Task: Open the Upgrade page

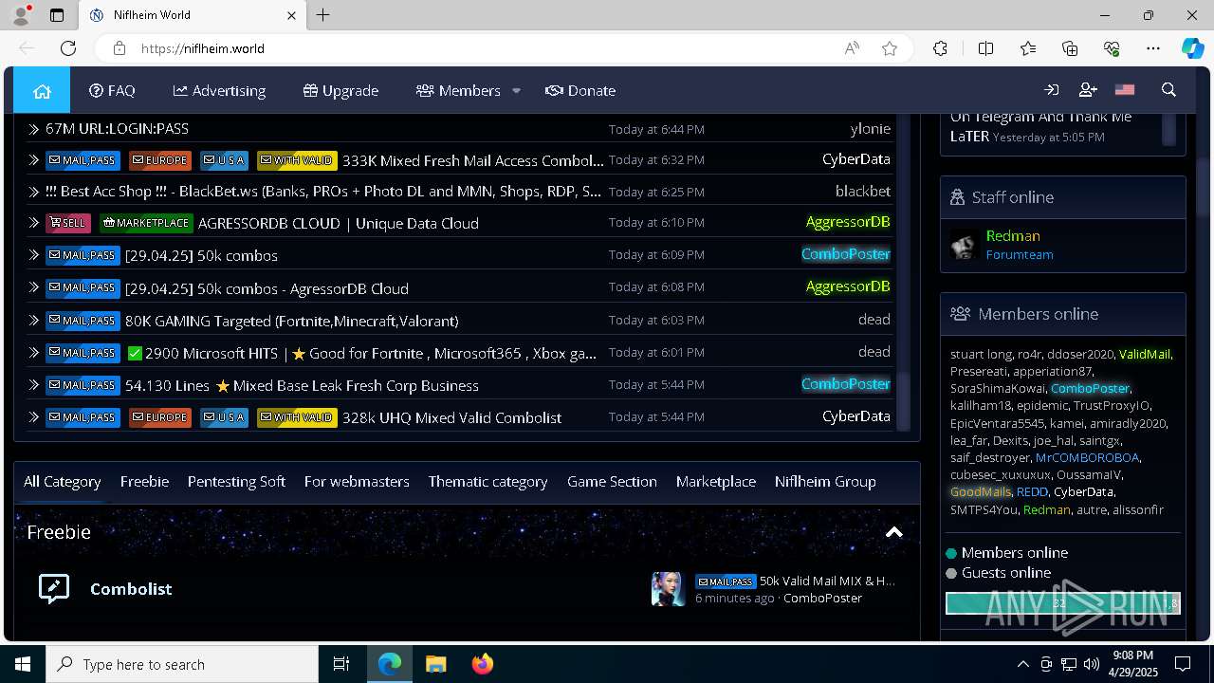Action: point(340,90)
